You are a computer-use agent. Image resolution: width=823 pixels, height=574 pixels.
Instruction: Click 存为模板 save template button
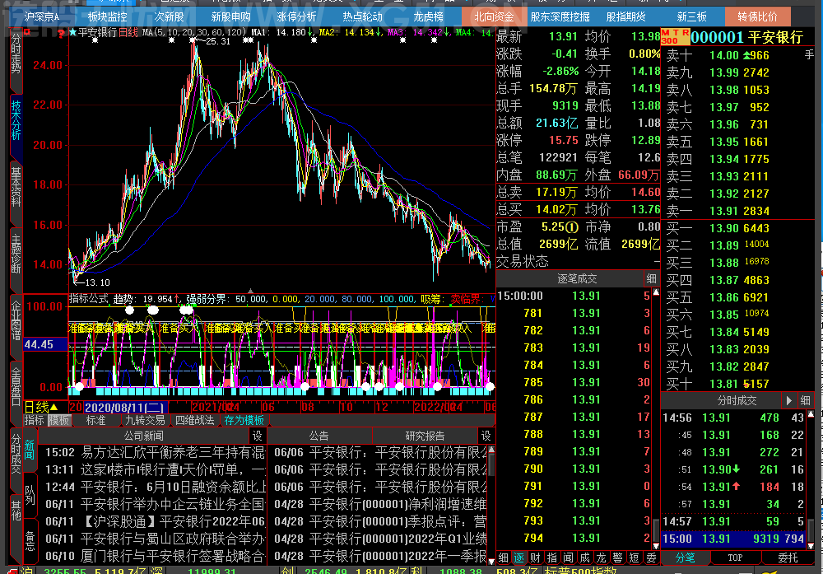[244, 420]
